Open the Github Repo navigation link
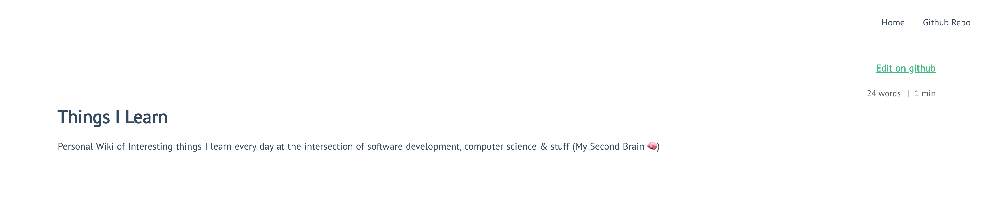Viewport: 994px width, 200px height. [946, 23]
